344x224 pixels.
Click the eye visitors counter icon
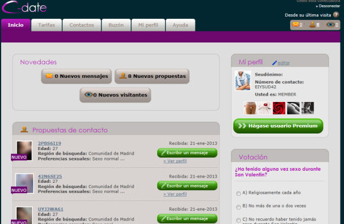pyautogui.click(x=330, y=25)
